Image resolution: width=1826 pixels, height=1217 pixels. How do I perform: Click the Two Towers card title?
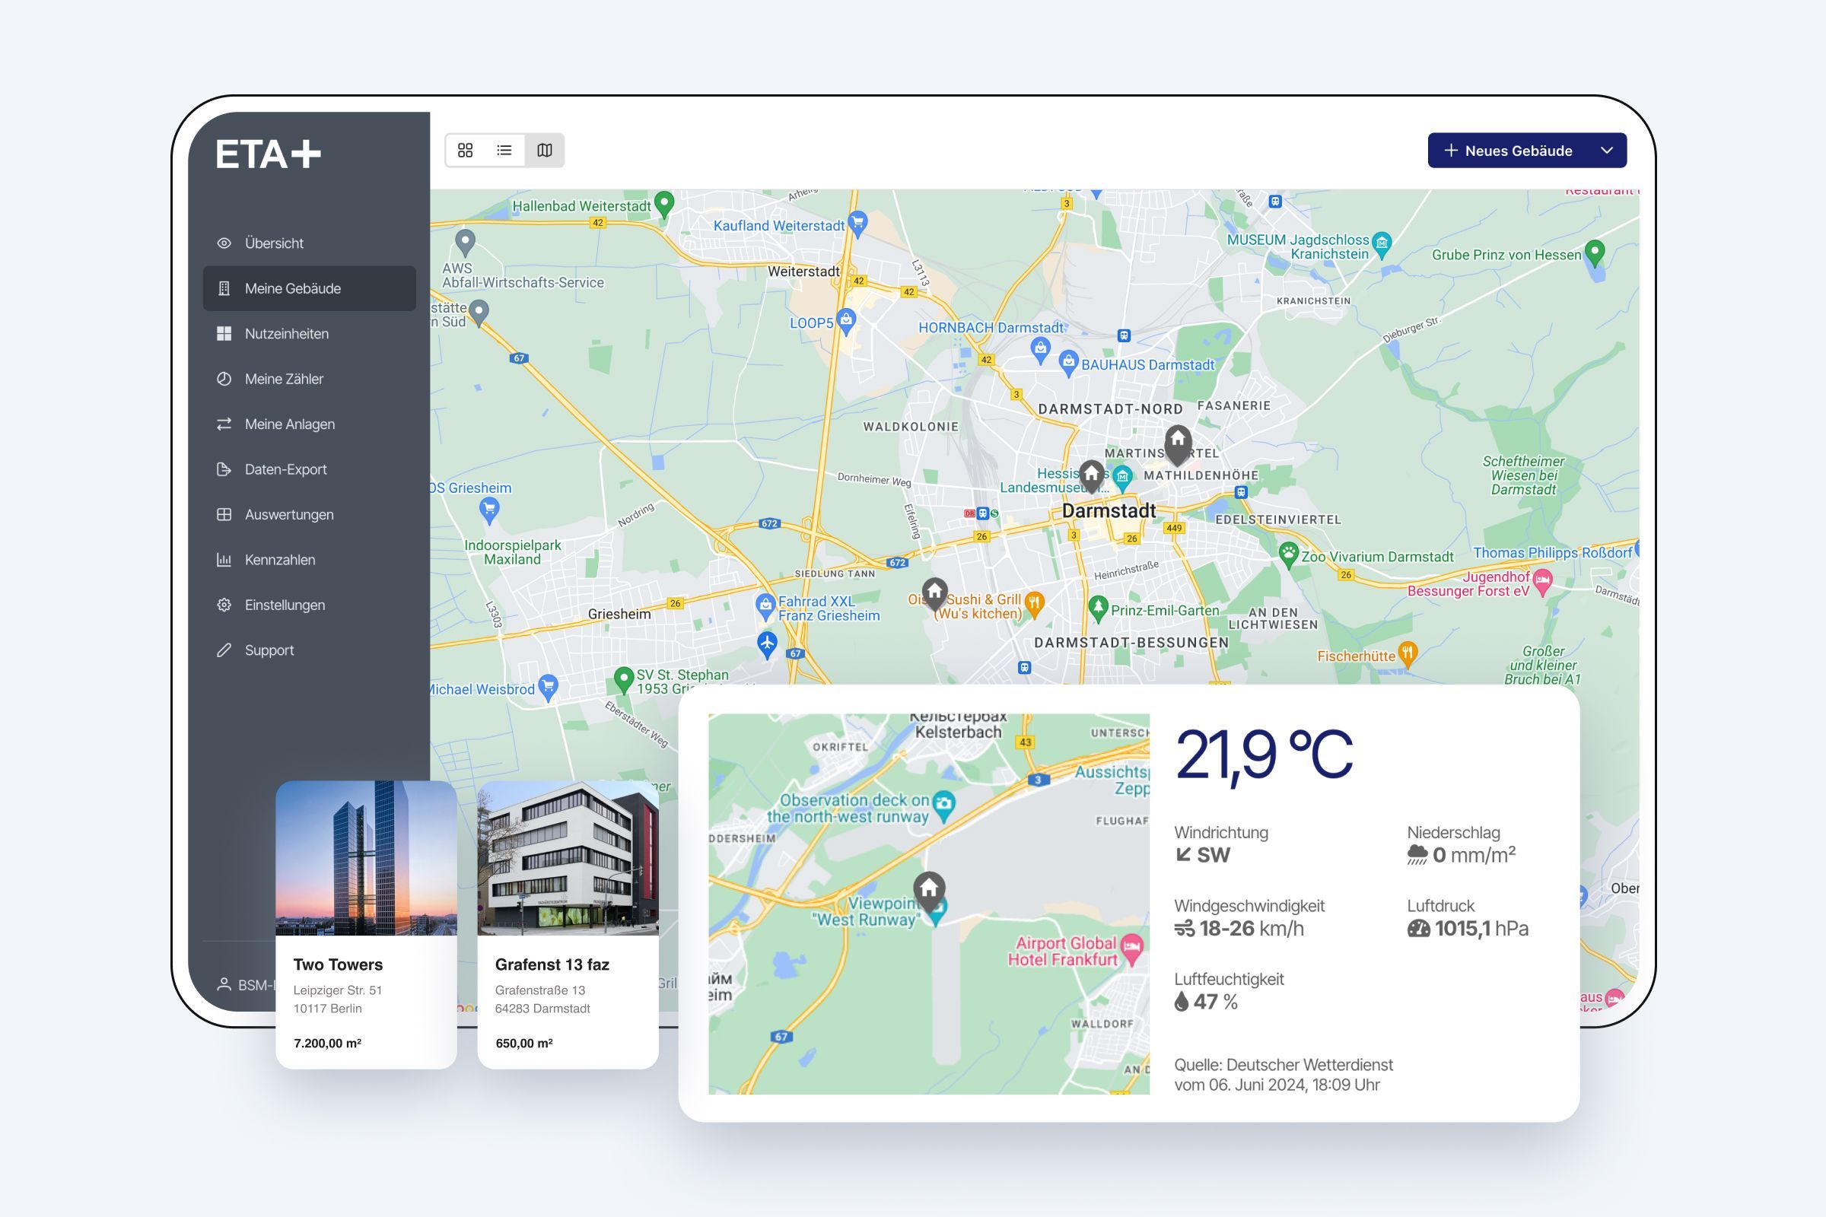[x=339, y=964]
